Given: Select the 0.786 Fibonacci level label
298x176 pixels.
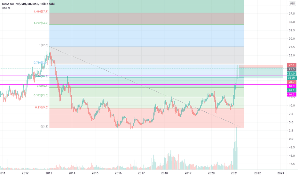Looking at the screenshot, I should click(x=41, y=63).
